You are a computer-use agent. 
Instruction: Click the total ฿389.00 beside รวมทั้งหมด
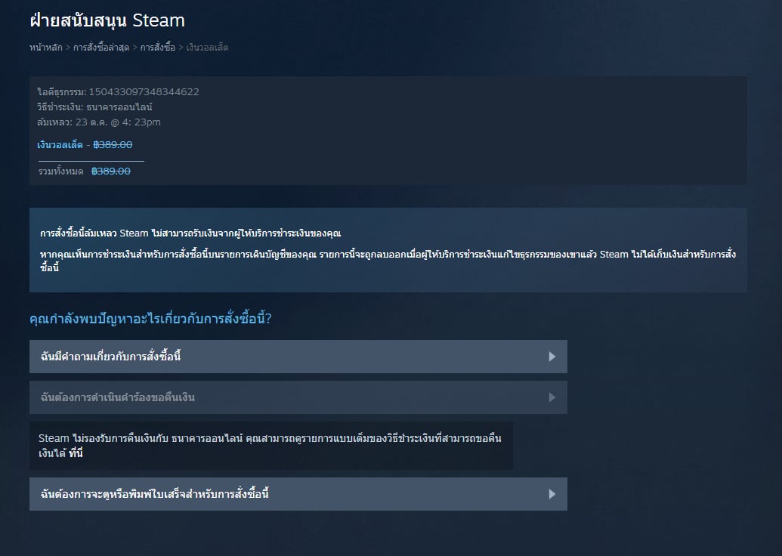pos(111,171)
